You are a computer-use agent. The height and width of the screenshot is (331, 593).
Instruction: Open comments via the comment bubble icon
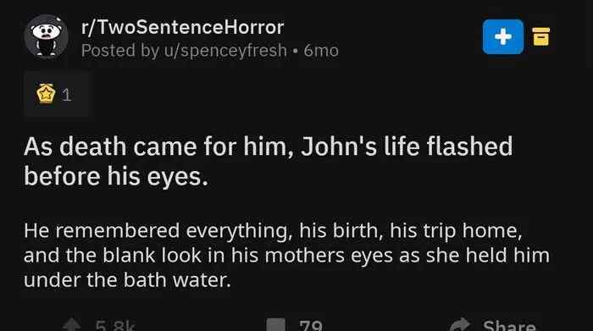[275, 325]
